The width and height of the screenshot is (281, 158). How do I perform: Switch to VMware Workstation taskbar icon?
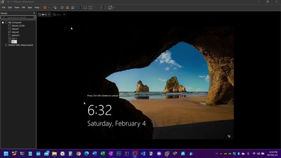167,154
